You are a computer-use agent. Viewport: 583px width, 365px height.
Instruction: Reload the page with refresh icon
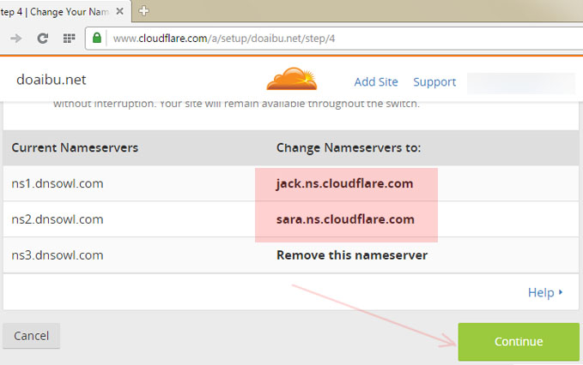pos(42,39)
